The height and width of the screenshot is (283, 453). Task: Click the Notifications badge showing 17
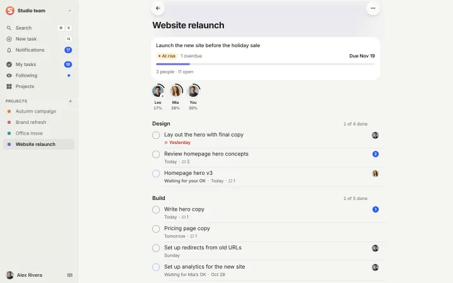(68, 50)
